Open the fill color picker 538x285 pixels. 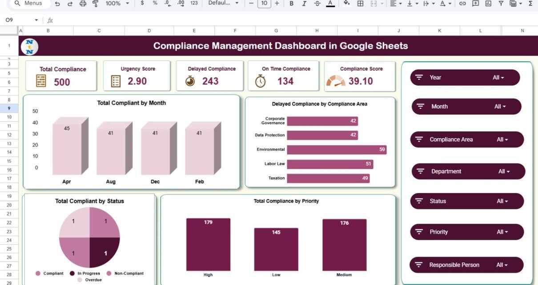[x=347, y=4]
